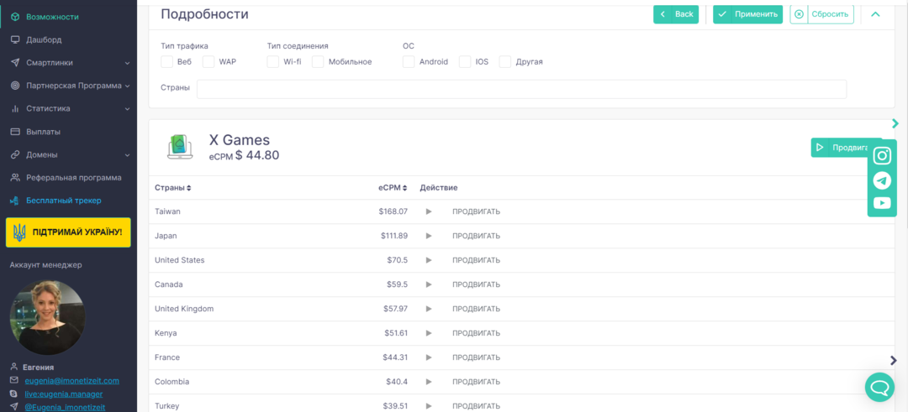Image resolution: width=908 pixels, height=412 pixels.
Task: Tick the Android OS checkbox
Action: (409, 62)
